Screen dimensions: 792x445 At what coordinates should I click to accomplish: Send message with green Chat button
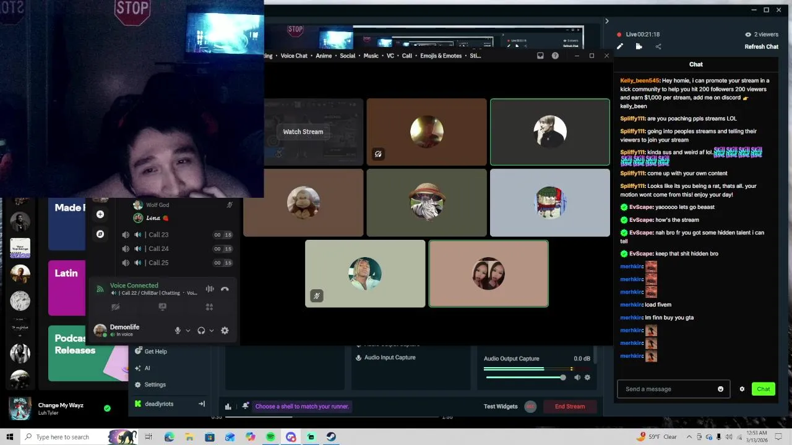(x=763, y=389)
